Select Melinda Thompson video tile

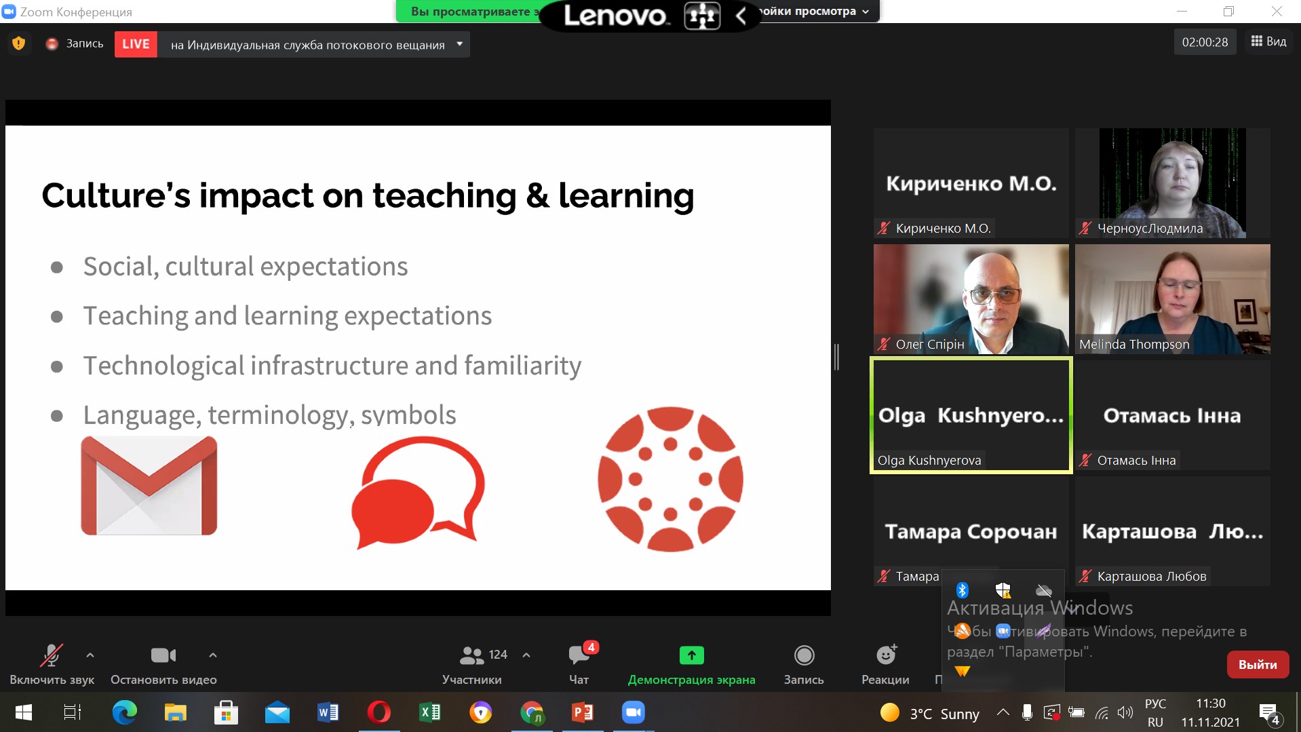1172,299
